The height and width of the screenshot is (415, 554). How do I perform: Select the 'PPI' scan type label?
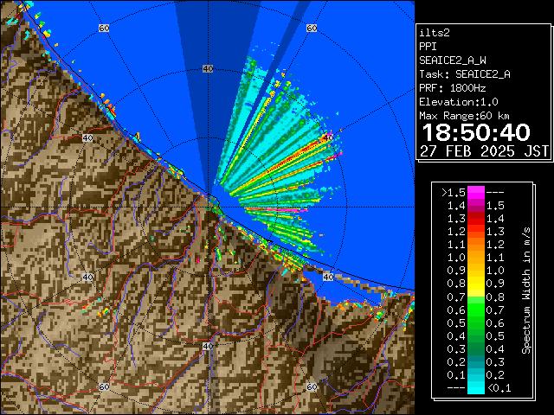point(428,47)
